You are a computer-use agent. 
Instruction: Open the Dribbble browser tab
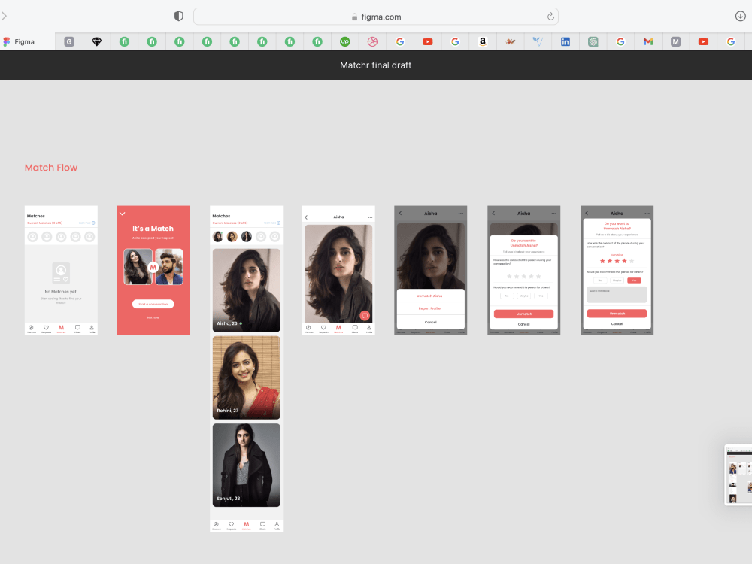click(x=373, y=41)
